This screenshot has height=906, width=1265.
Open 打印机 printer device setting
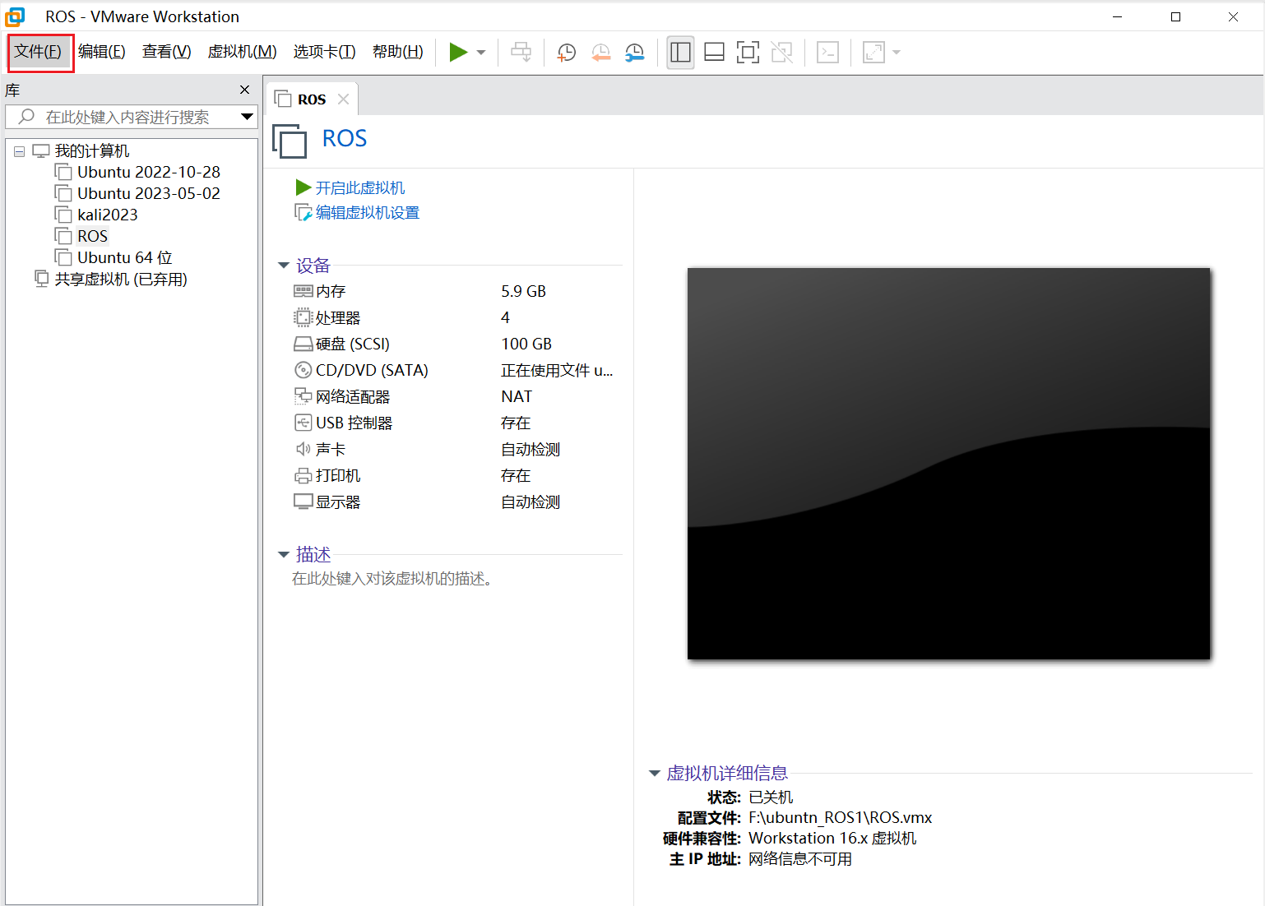pos(338,475)
